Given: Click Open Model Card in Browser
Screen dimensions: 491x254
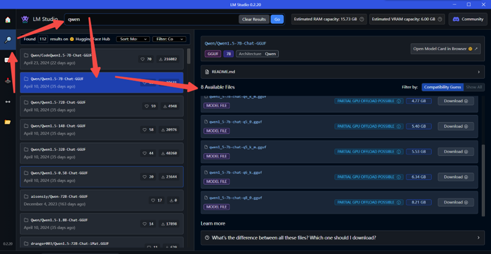Looking at the screenshot, I should [x=445, y=49].
